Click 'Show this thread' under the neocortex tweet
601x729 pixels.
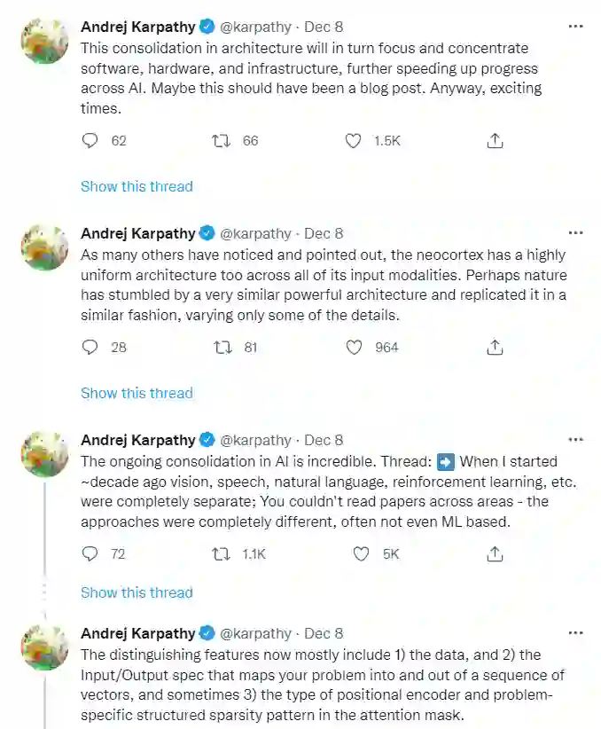[137, 393]
